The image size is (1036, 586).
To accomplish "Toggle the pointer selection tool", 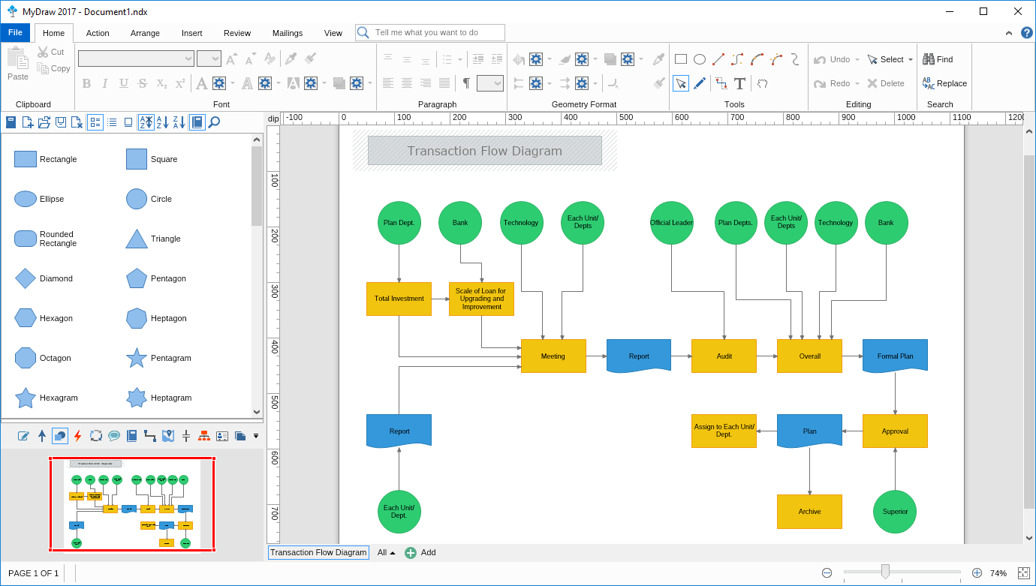I will (x=681, y=83).
